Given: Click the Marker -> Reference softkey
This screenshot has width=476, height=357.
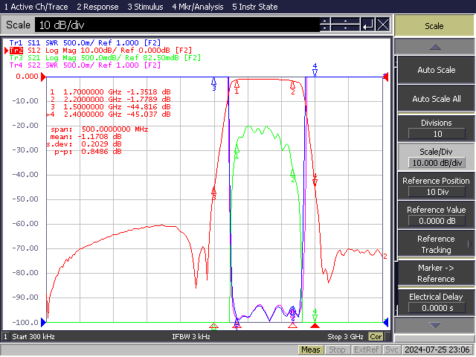Looking at the screenshot, I should (x=436, y=273).
